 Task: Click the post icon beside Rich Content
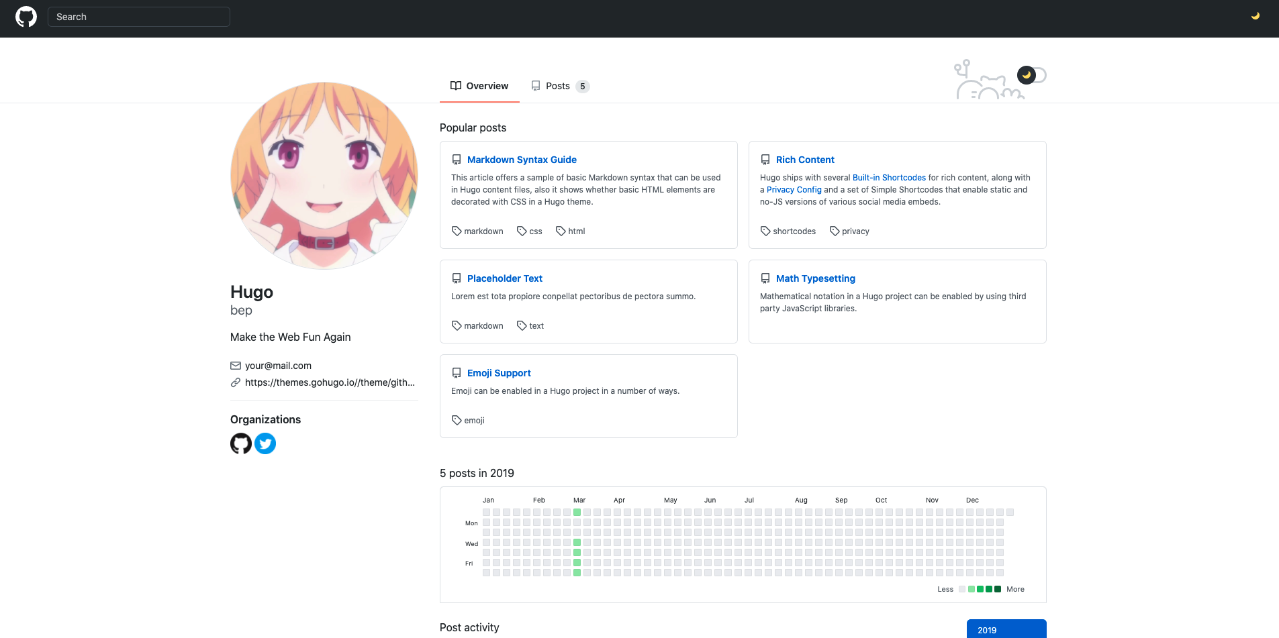765,160
